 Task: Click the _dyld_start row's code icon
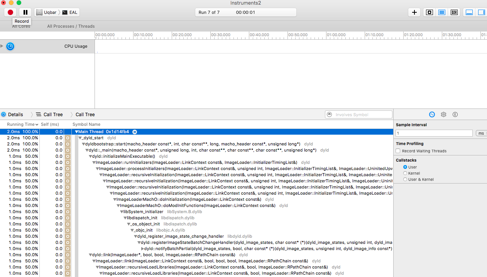coord(68,138)
